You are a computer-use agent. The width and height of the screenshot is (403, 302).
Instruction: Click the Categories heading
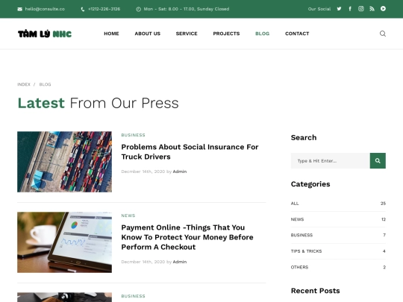[310, 184]
